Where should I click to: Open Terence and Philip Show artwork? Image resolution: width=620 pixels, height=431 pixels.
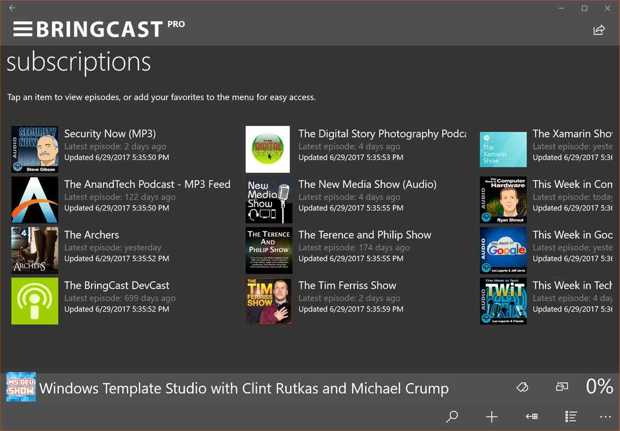pyautogui.click(x=269, y=251)
